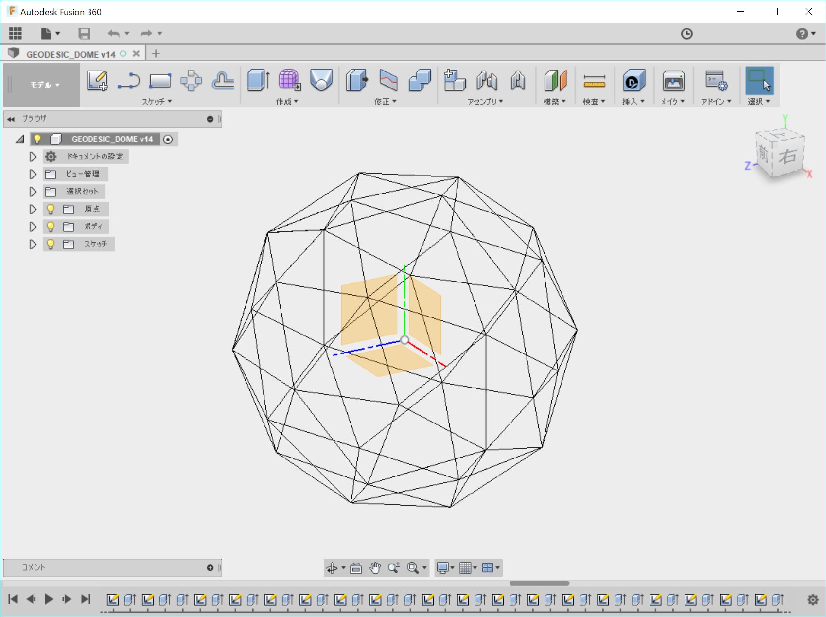The height and width of the screenshot is (617, 826).
Task: Toggle visibility of GEODESIC_DOME v14 root
Action: pos(37,139)
